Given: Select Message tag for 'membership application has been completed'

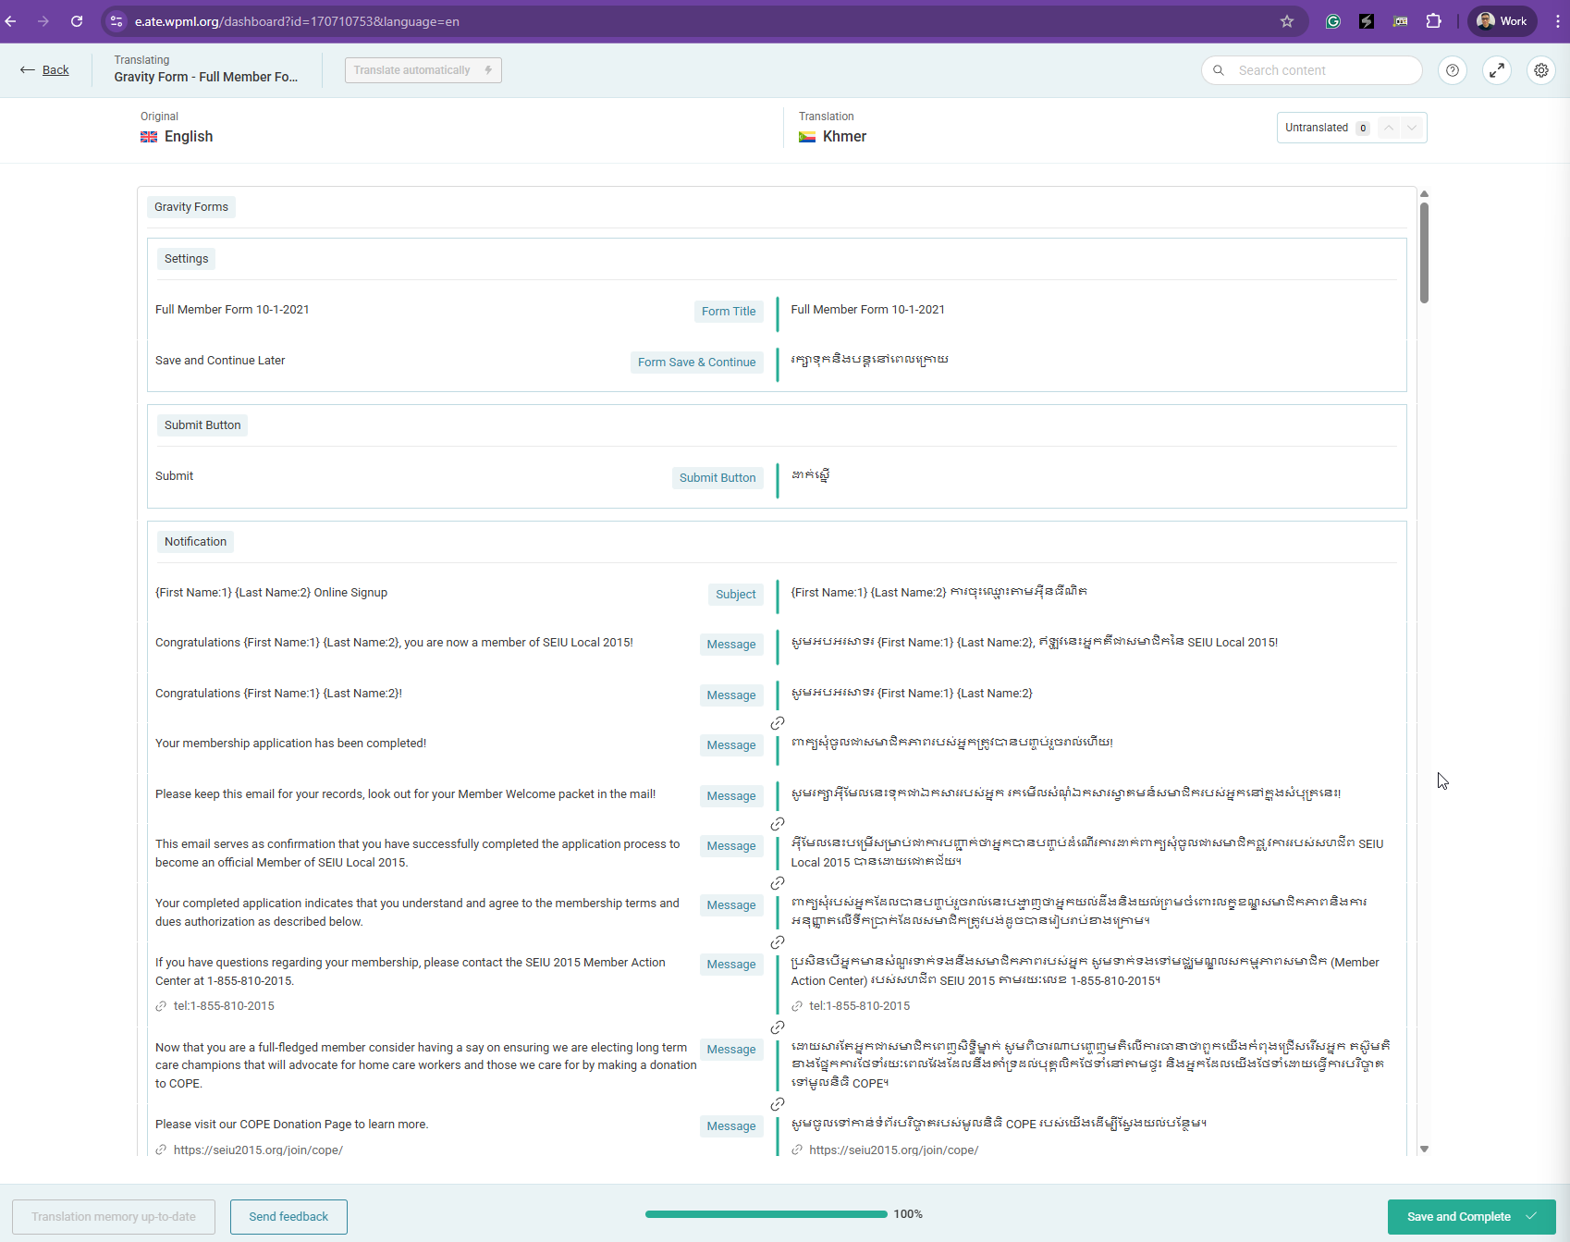Looking at the screenshot, I should coord(731,745).
